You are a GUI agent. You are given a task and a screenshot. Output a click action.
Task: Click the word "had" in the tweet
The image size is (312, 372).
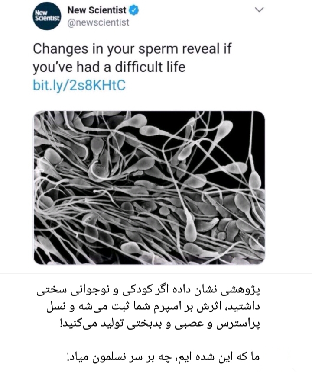(x=88, y=67)
